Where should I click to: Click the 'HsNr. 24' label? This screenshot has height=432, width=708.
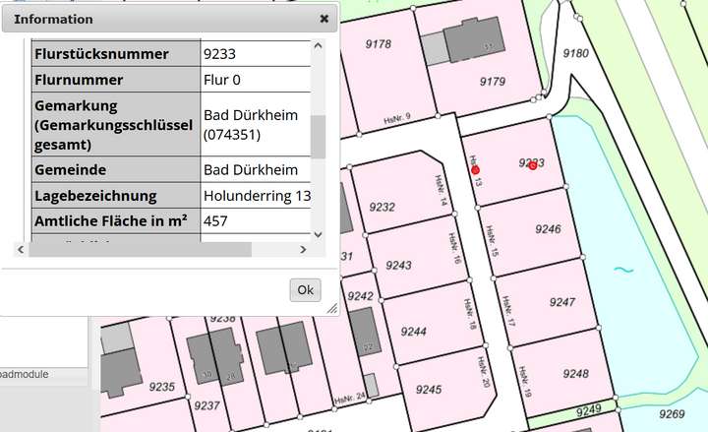(349, 399)
